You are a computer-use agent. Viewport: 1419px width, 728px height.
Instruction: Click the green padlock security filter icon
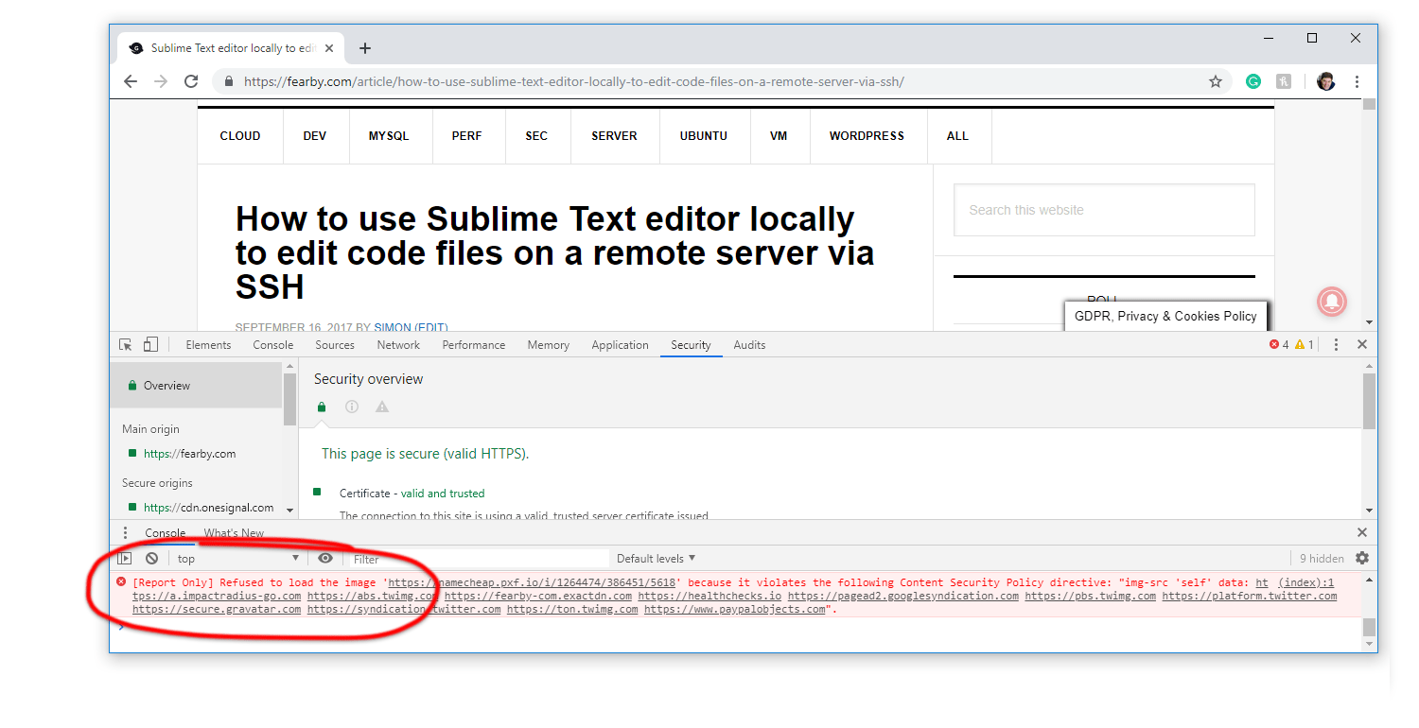322,407
